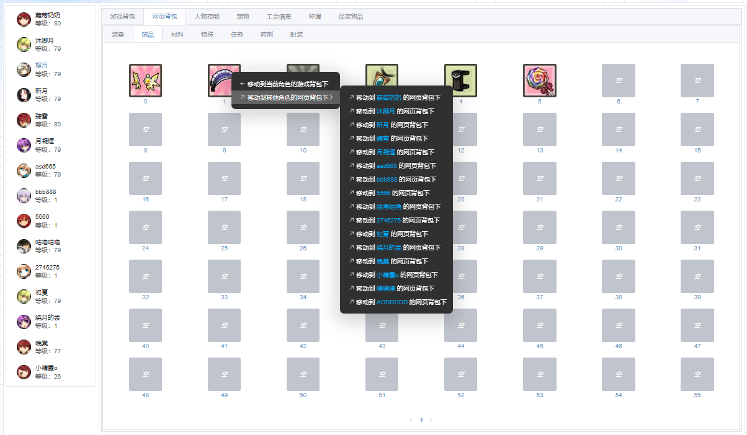Open the 保底物品 tab

click(351, 17)
